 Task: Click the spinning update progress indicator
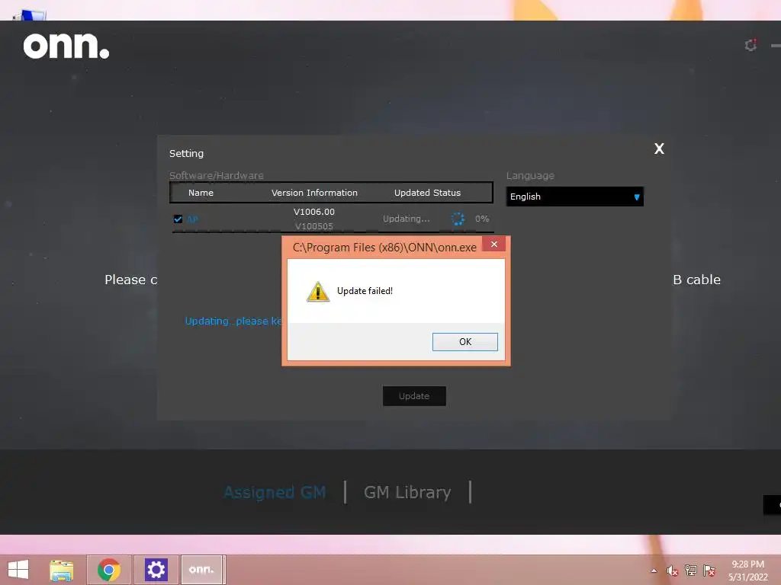458,219
